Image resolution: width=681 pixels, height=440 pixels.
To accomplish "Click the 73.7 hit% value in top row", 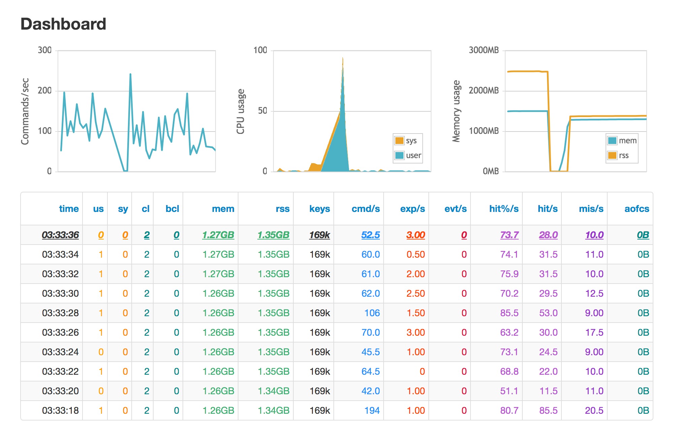I will 509,235.
